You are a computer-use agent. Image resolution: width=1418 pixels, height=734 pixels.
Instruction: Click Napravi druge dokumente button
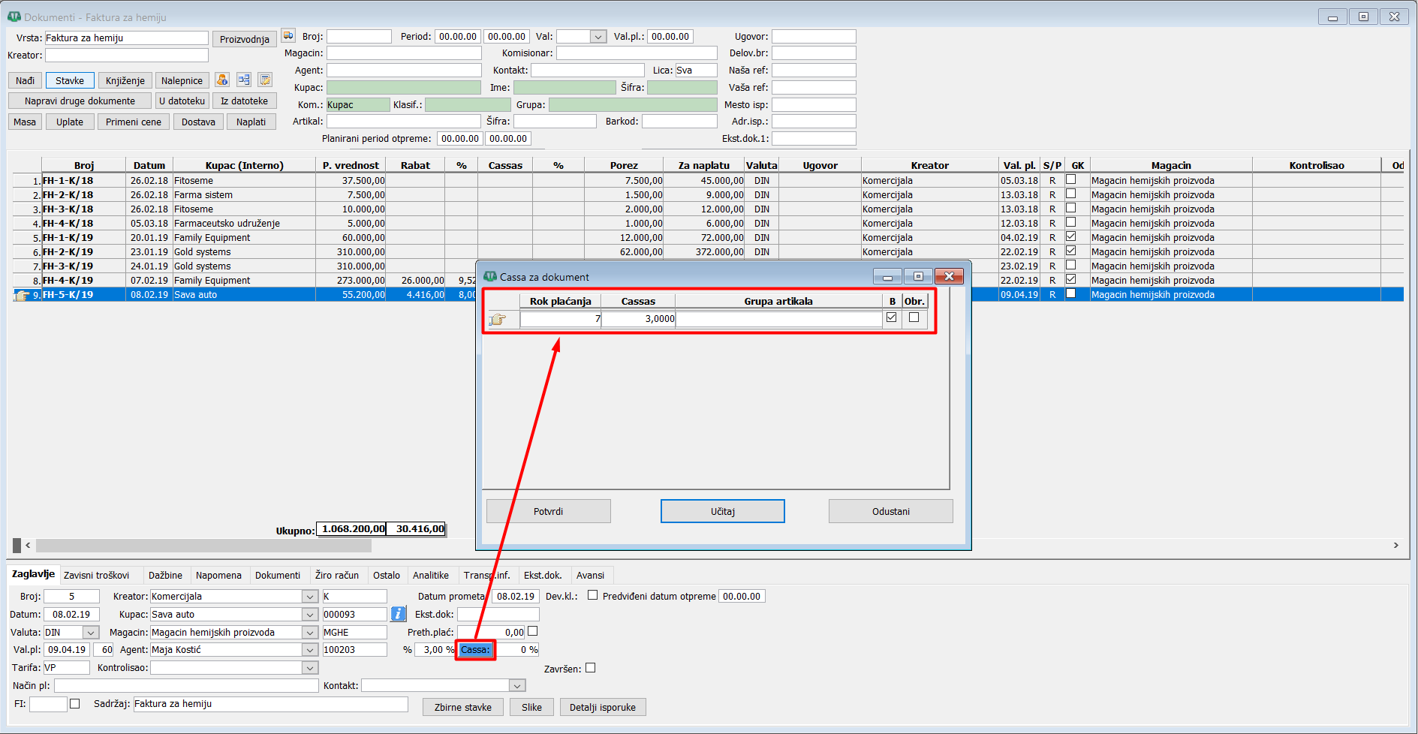pos(80,101)
